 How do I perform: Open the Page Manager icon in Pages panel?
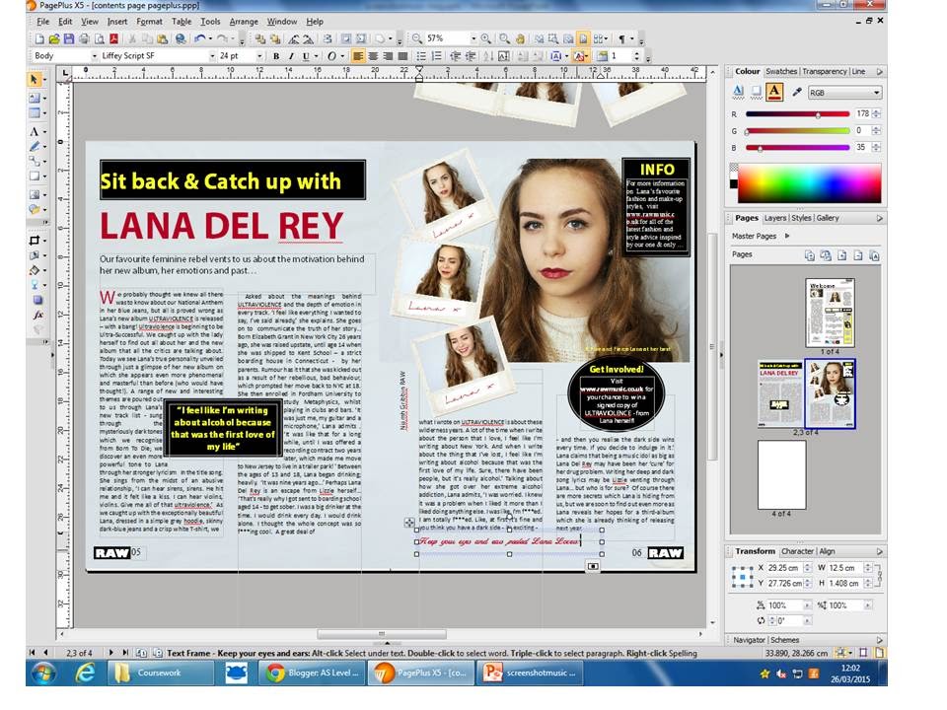pos(809,255)
